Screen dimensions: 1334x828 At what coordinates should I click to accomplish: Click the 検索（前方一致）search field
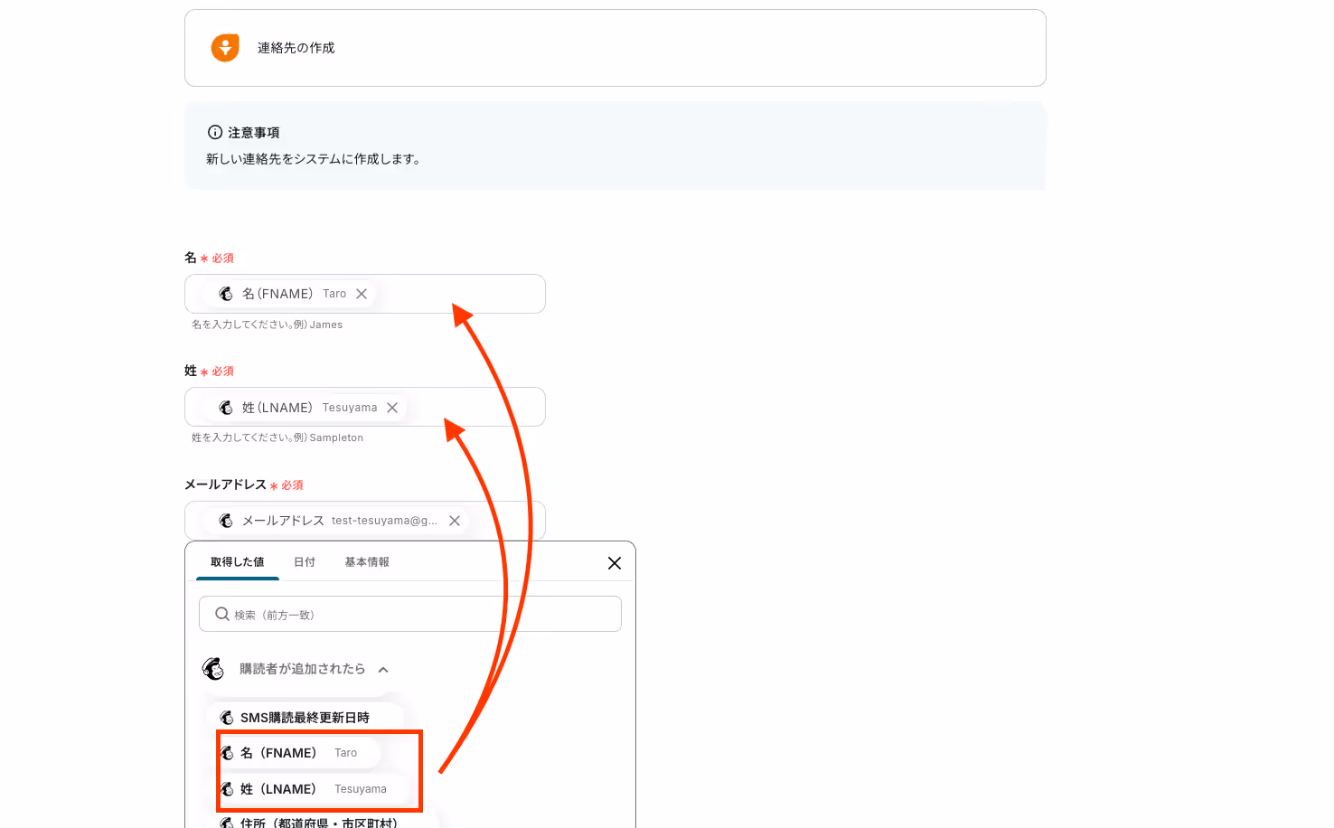(x=410, y=614)
